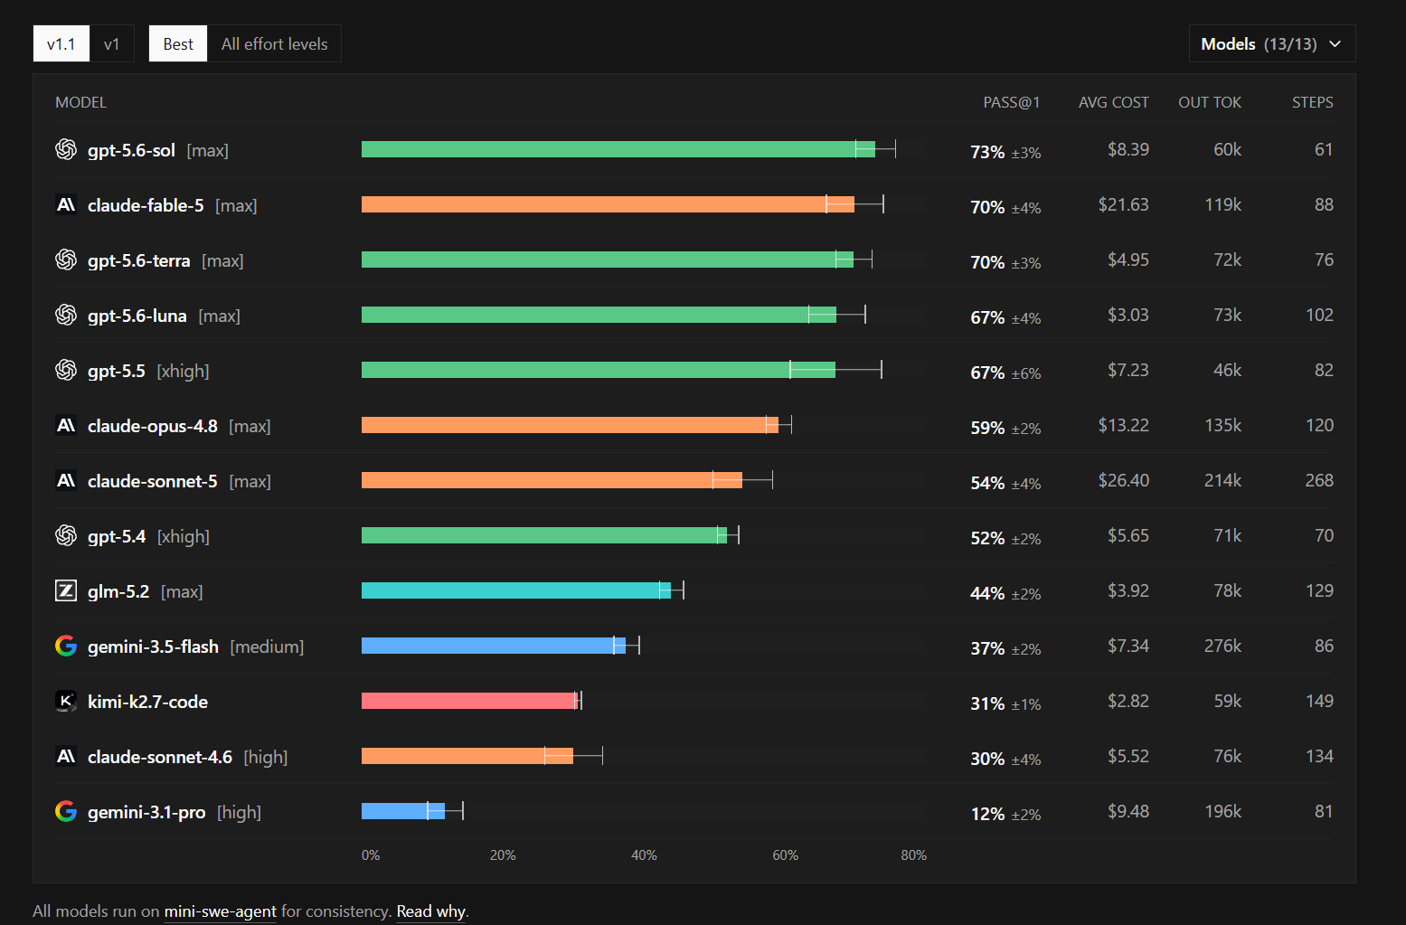Select the gpt-5.4 model name
The image size is (1406, 925).
(x=117, y=536)
